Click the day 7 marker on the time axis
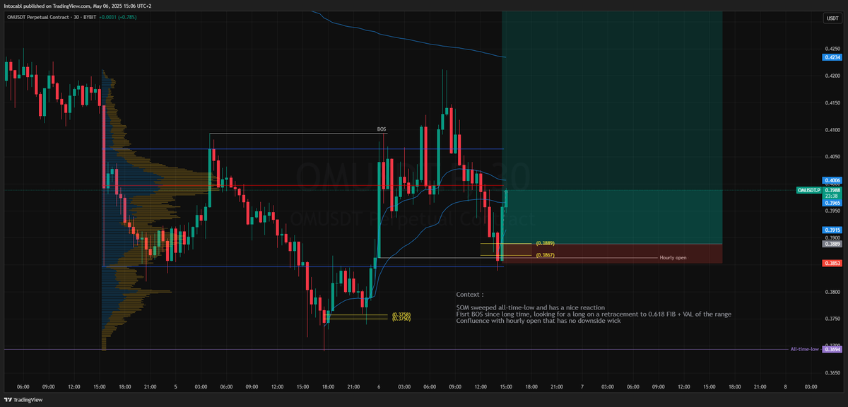The width and height of the screenshot is (848, 407). (582, 387)
